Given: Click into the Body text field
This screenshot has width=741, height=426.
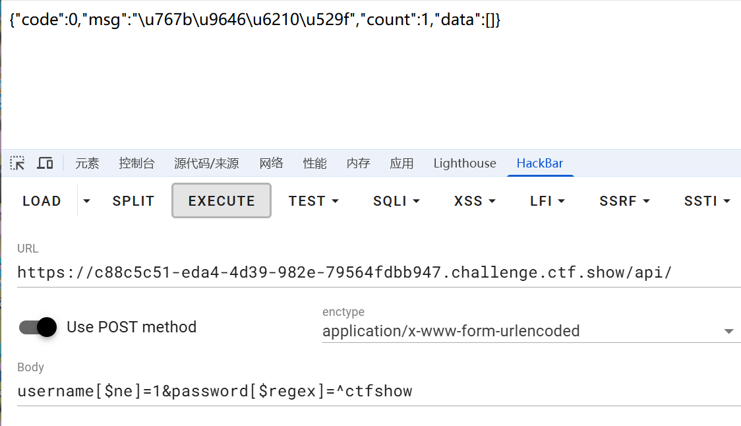Looking at the screenshot, I should 379,392.
